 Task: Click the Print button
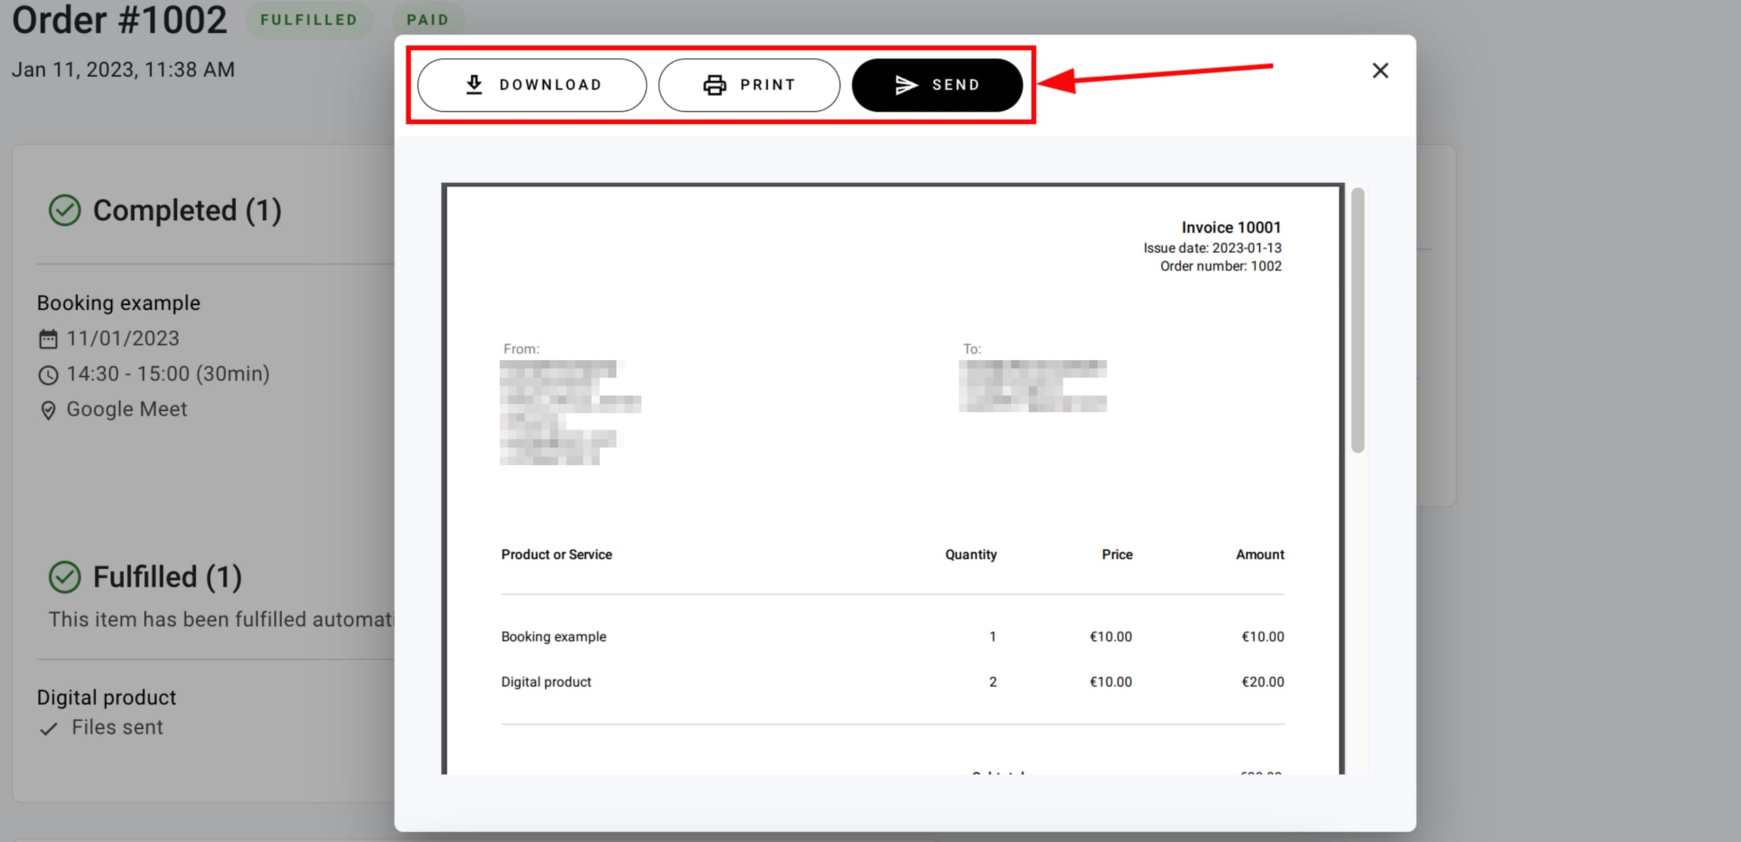click(x=749, y=84)
